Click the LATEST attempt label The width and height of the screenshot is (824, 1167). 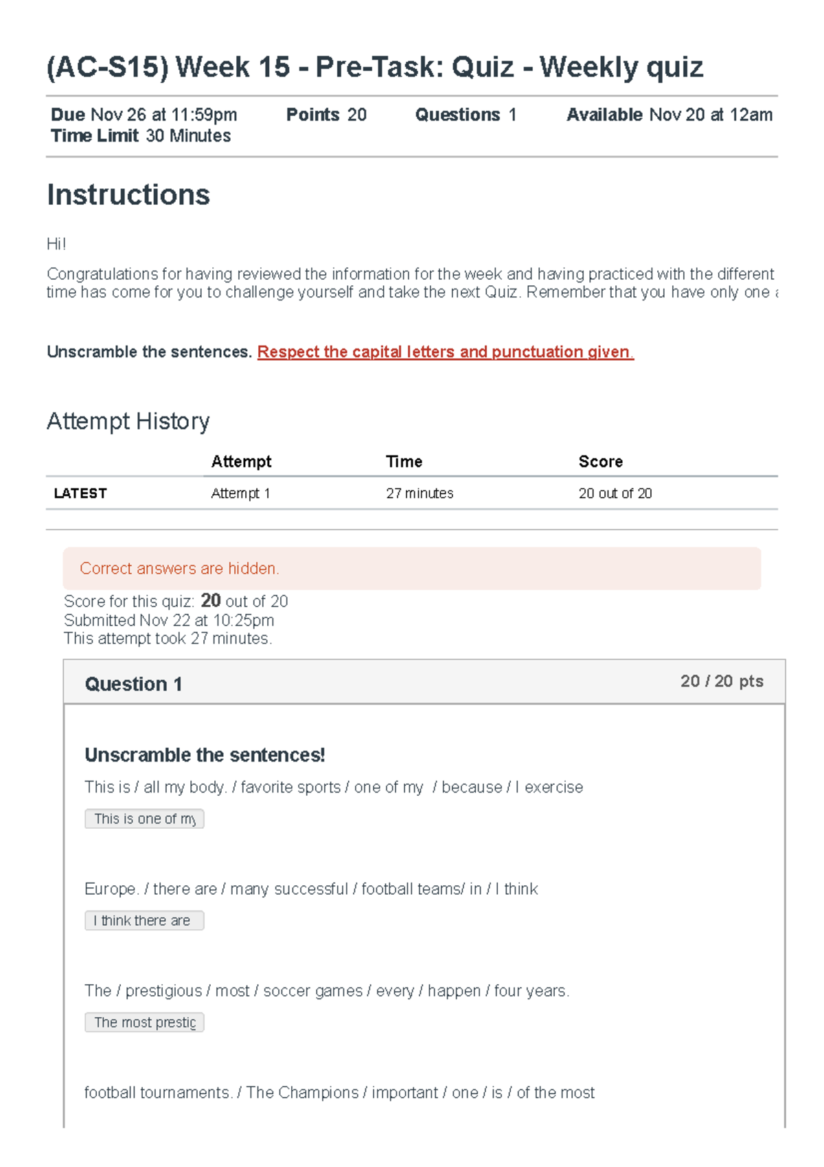click(80, 493)
